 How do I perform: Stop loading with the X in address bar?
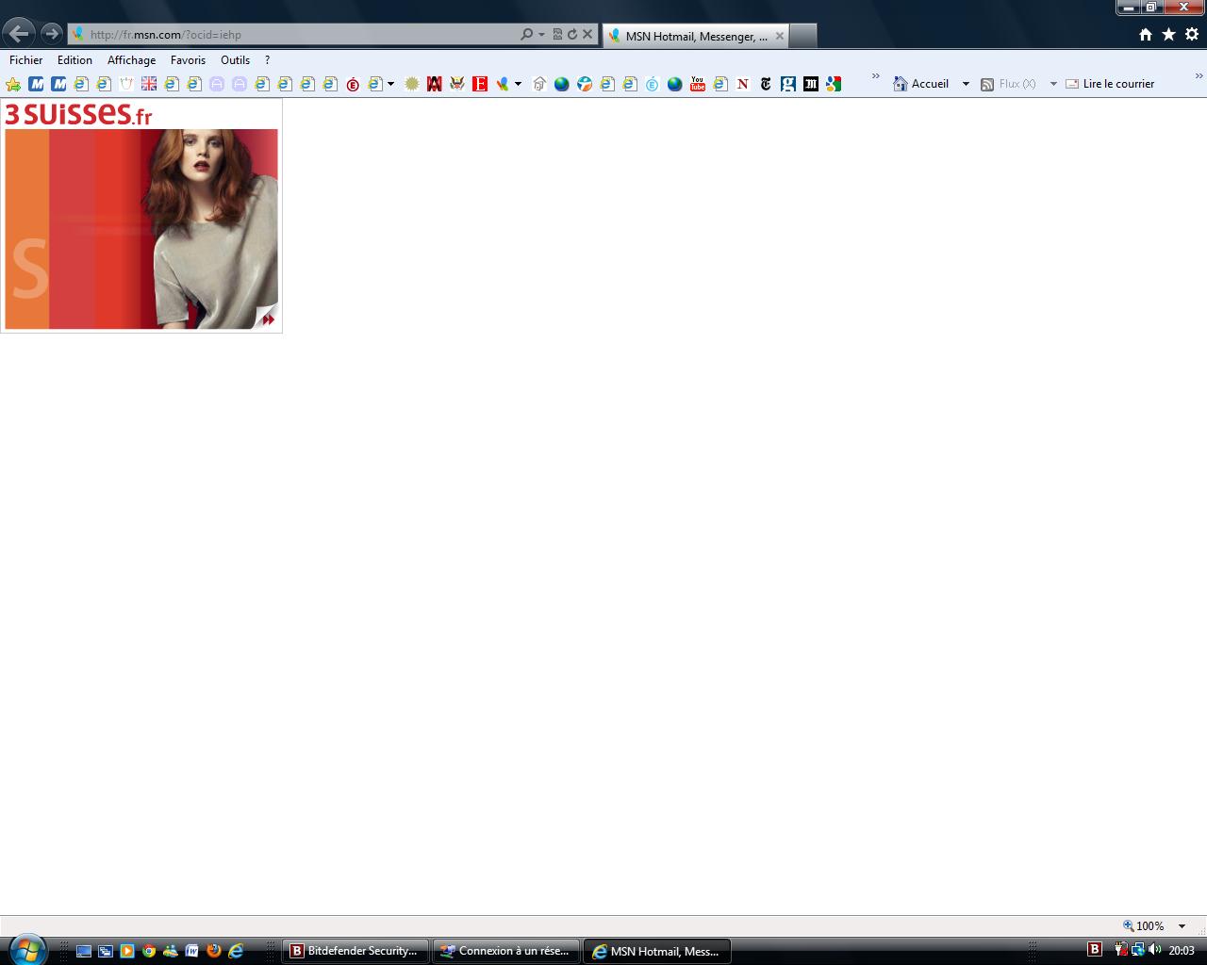point(587,34)
